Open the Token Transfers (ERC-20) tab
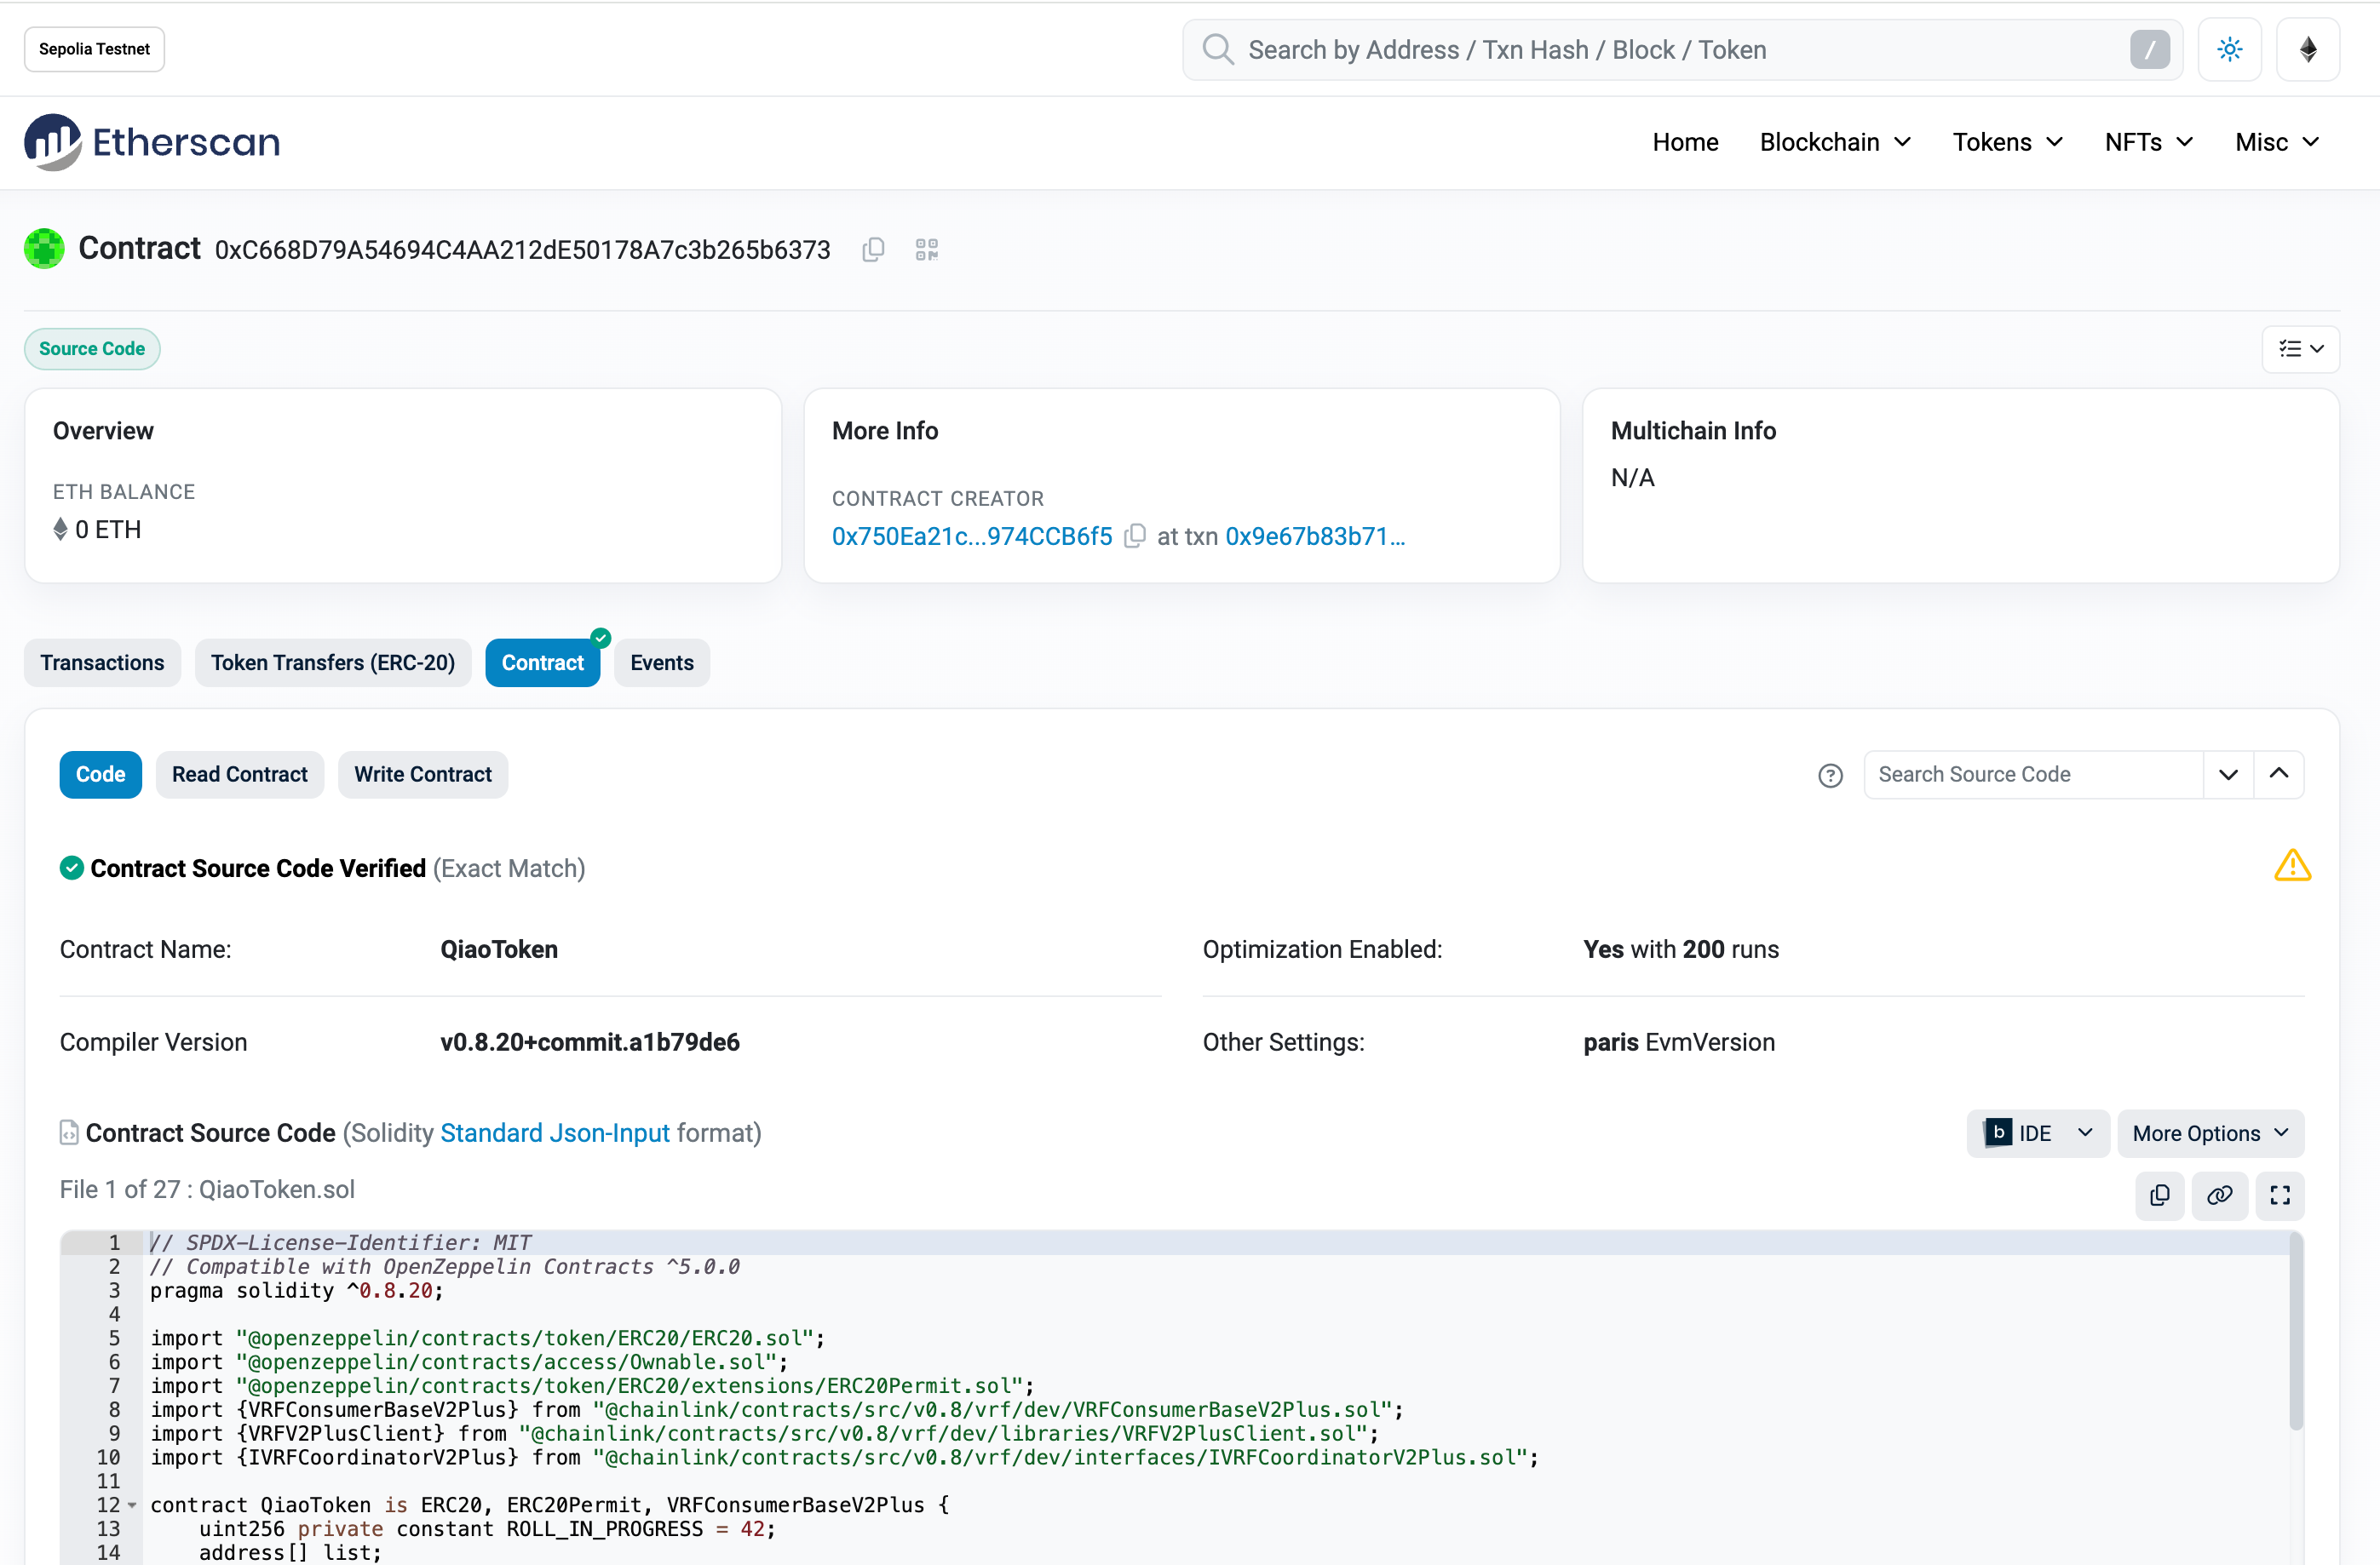This screenshot has height=1565, width=2380. [333, 662]
